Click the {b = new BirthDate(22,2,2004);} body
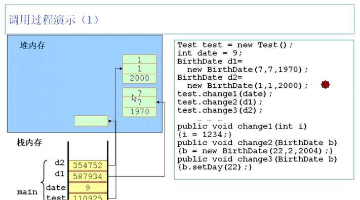The height and width of the screenshot is (200, 360). [255, 151]
